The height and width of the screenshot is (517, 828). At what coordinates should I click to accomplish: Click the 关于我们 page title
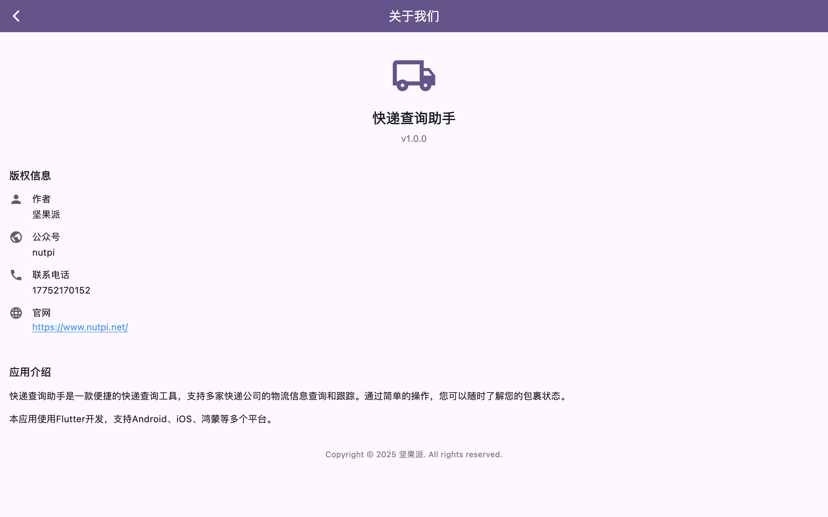pos(414,16)
